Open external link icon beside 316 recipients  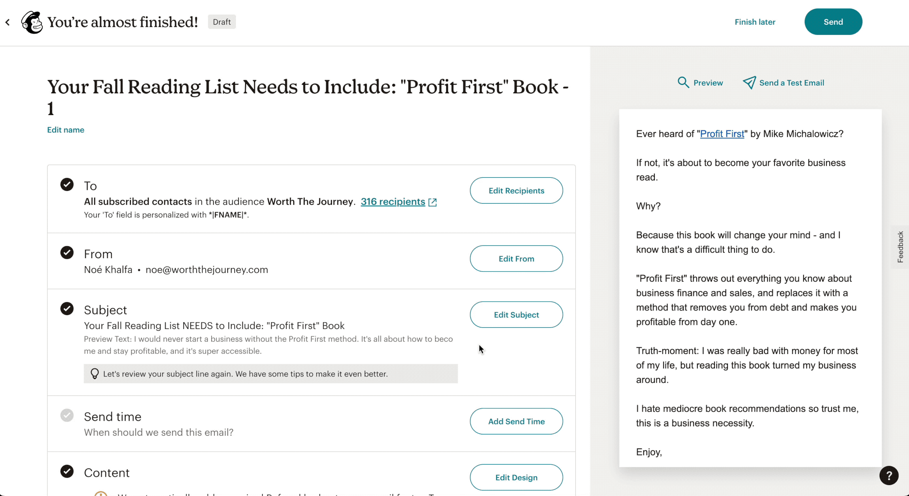(x=432, y=202)
